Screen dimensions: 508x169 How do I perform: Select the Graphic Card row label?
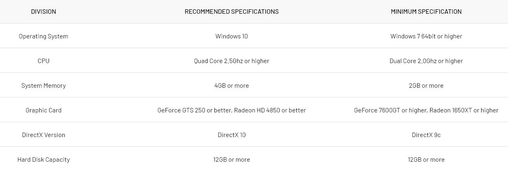[43, 110]
